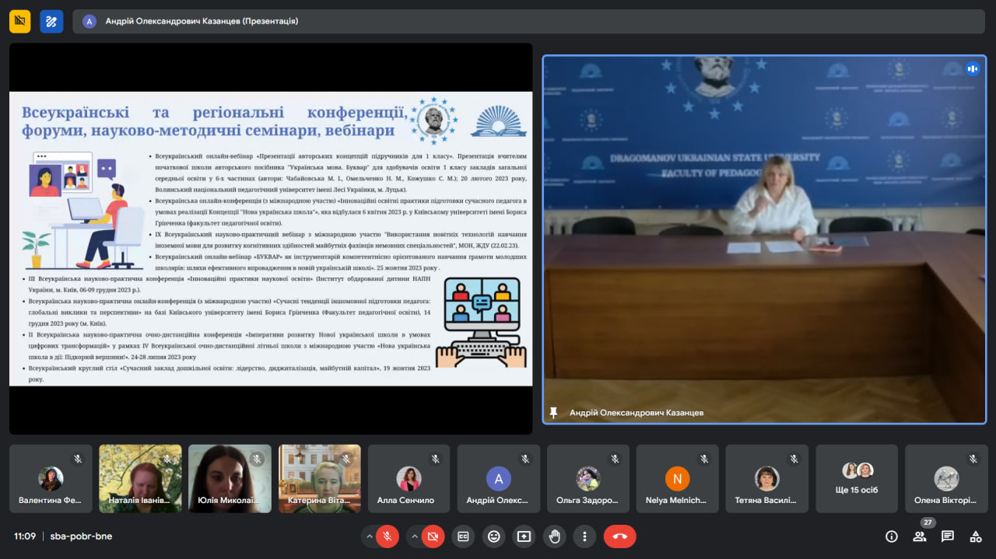Expand video settings arrow beside camera
Image resolution: width=996 pixels, height=559 pixels.
click(414, 536)
